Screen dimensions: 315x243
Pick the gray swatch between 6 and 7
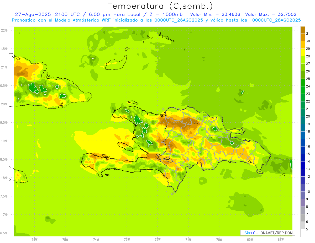[303, 218]
